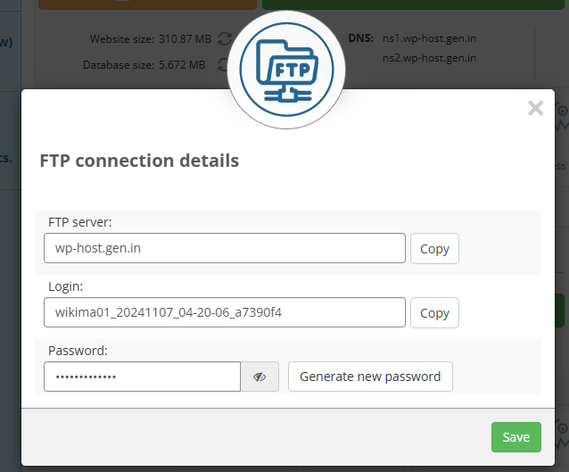Click the ns1.wp-host.gen.in DNS entry
Screen dimensions: 569x472
pyautogui.click(x=429, y=38)
